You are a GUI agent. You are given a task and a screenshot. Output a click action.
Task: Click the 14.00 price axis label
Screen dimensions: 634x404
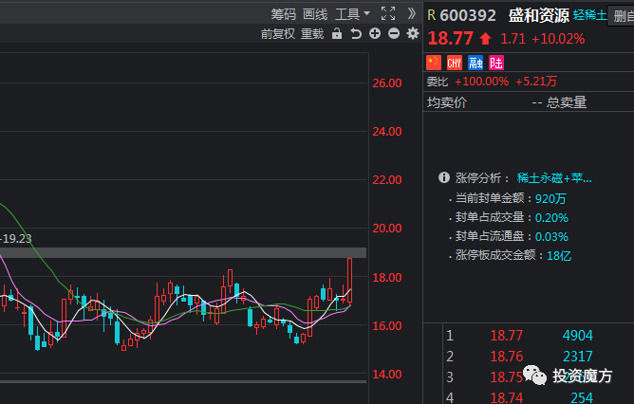(x=387, y=374)
